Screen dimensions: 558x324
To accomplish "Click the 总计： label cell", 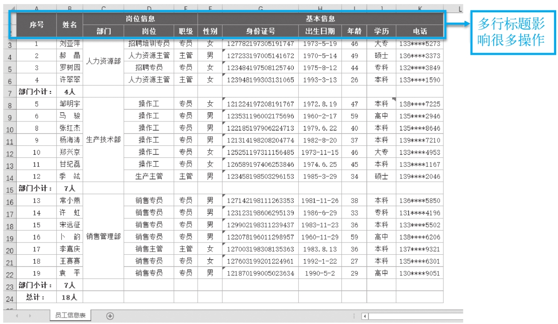I will [37, 297].
